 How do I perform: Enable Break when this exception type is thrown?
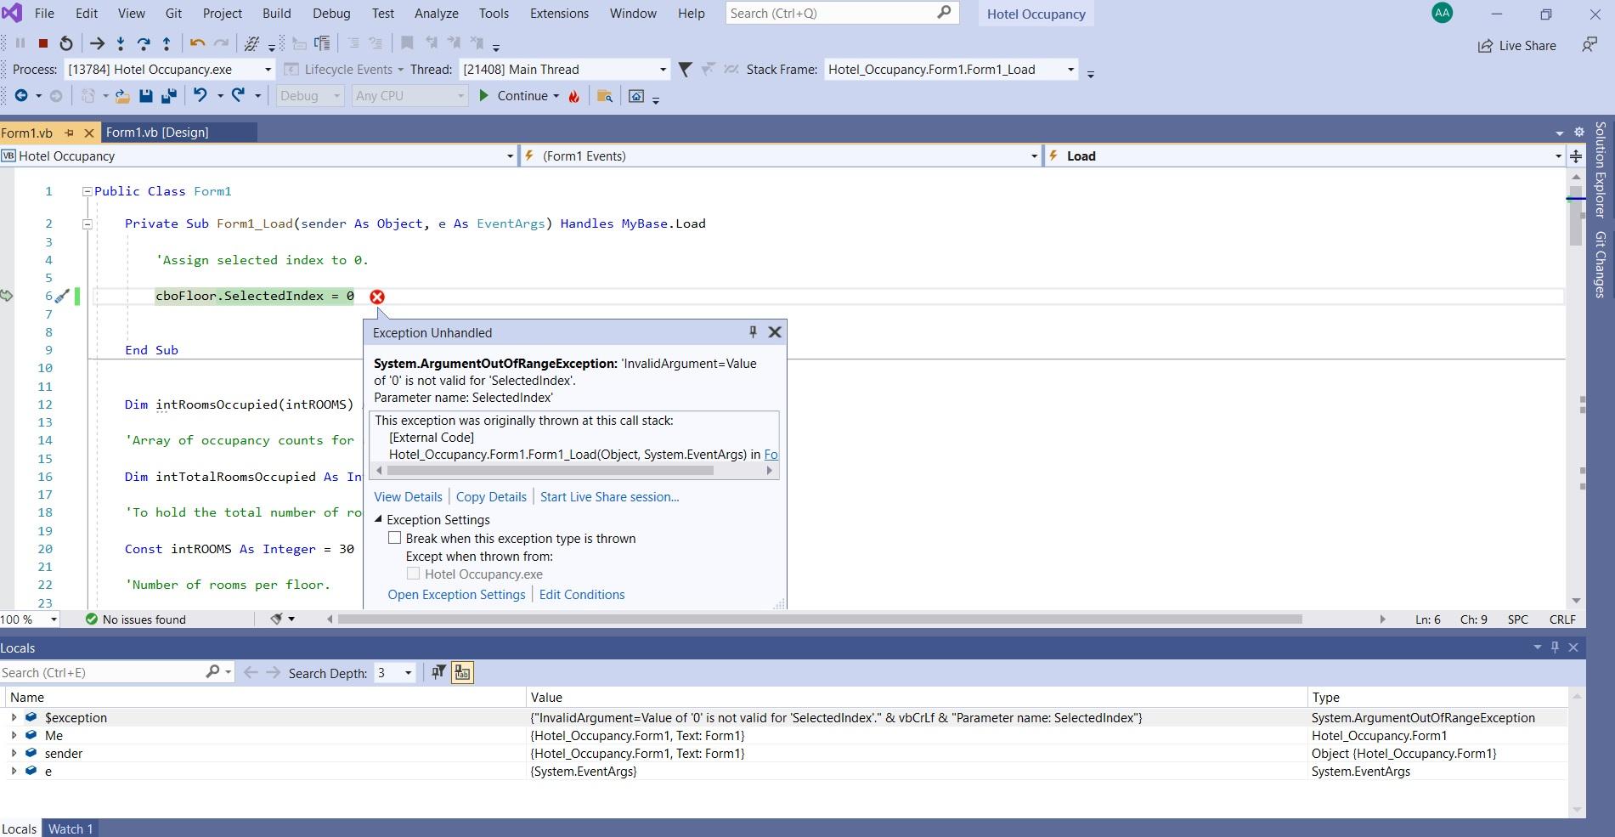(x=395, y=538)
